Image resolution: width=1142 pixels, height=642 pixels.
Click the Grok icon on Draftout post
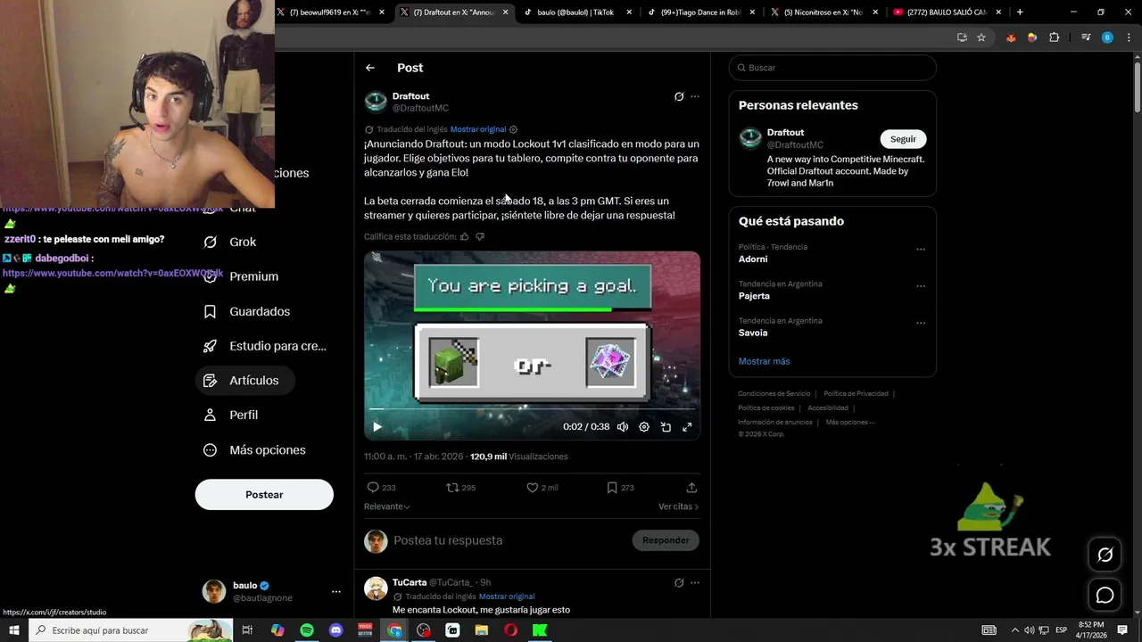[679, 96]
